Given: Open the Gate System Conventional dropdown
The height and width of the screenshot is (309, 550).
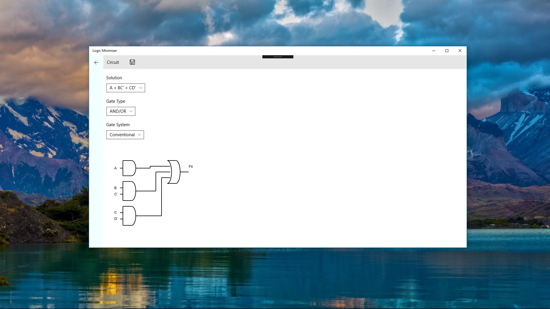Looking at the screenshot, I should click(x=125, y=135).
